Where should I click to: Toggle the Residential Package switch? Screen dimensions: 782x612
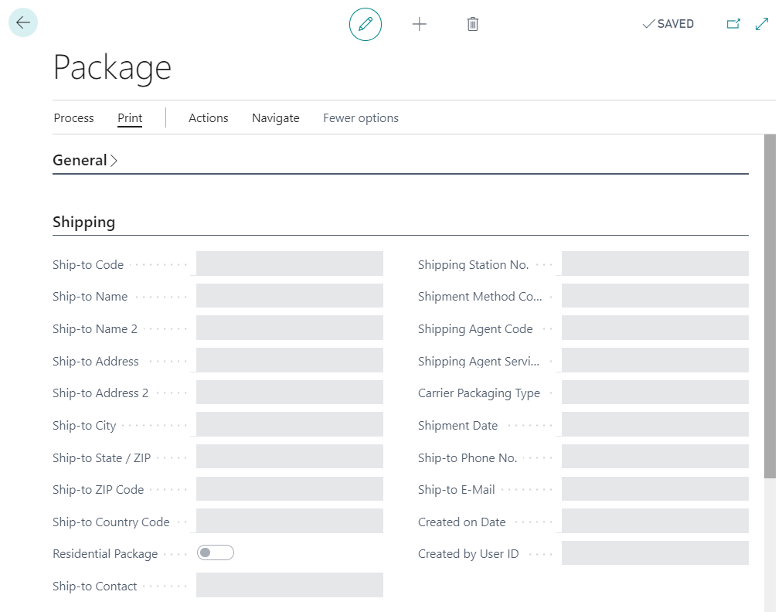[x=216, y=552]
